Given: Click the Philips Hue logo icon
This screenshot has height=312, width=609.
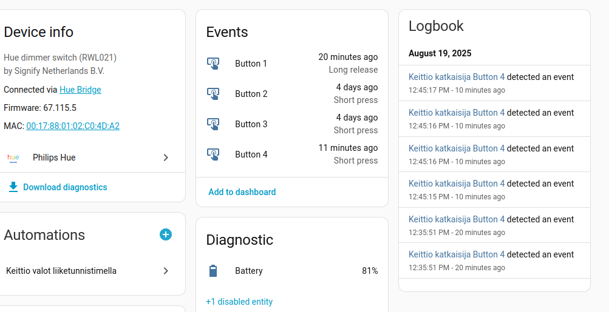Looking at the screenshot, I should coord(13,158).
